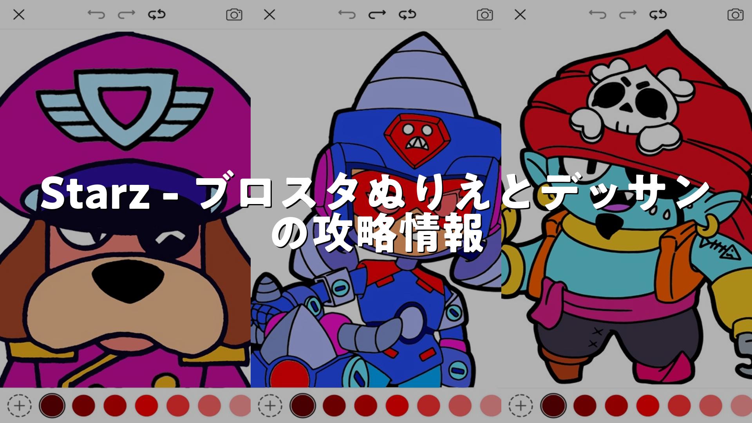Screen dimensions: 752x423
Task: Reset colors in the middle robot panel
Action: pos(407,15)
